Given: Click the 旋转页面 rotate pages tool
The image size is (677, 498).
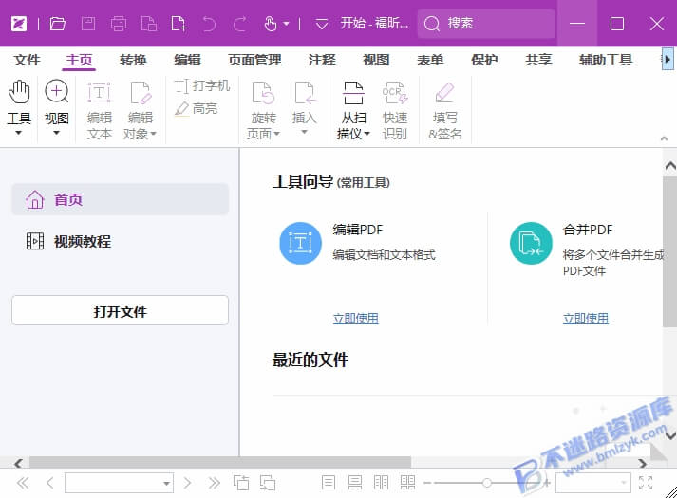Looking at the screenshot, I should point(263,110).
